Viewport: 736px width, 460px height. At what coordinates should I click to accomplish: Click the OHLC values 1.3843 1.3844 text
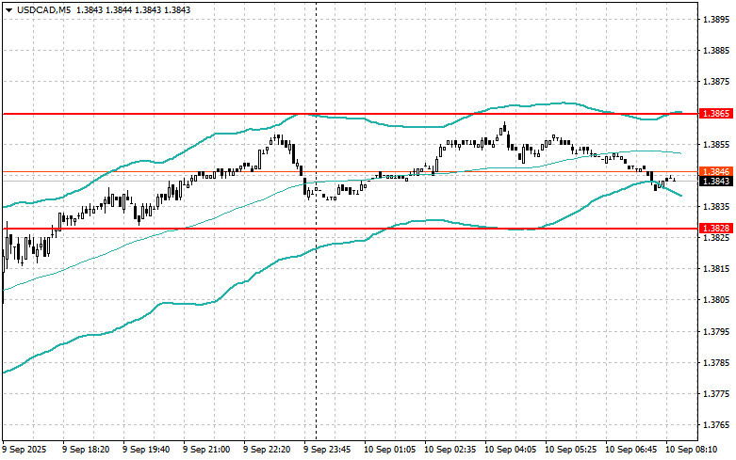(104, 9)
